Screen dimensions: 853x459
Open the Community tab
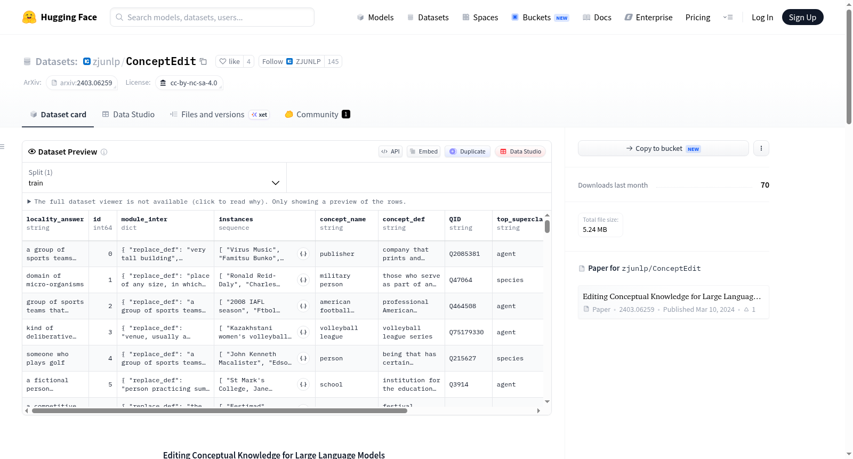click(x=317, y=115)
